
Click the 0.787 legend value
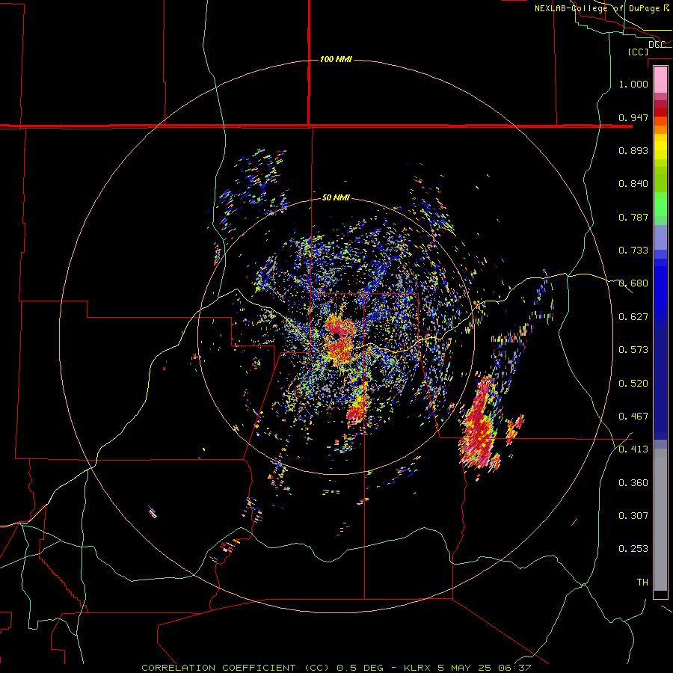pos(633,217)
